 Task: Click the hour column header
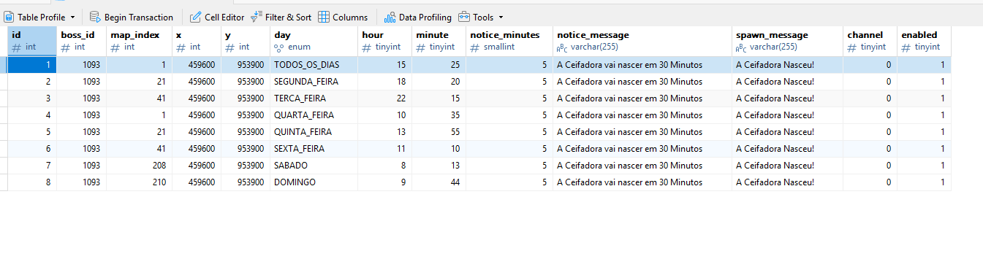pyautogui.click(x=384, y=41)
